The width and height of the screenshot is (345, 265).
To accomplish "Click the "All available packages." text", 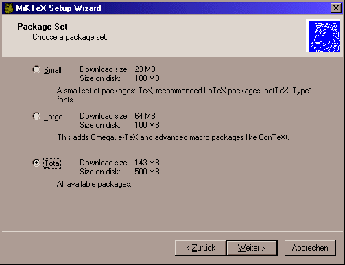I will click(94, 184).
